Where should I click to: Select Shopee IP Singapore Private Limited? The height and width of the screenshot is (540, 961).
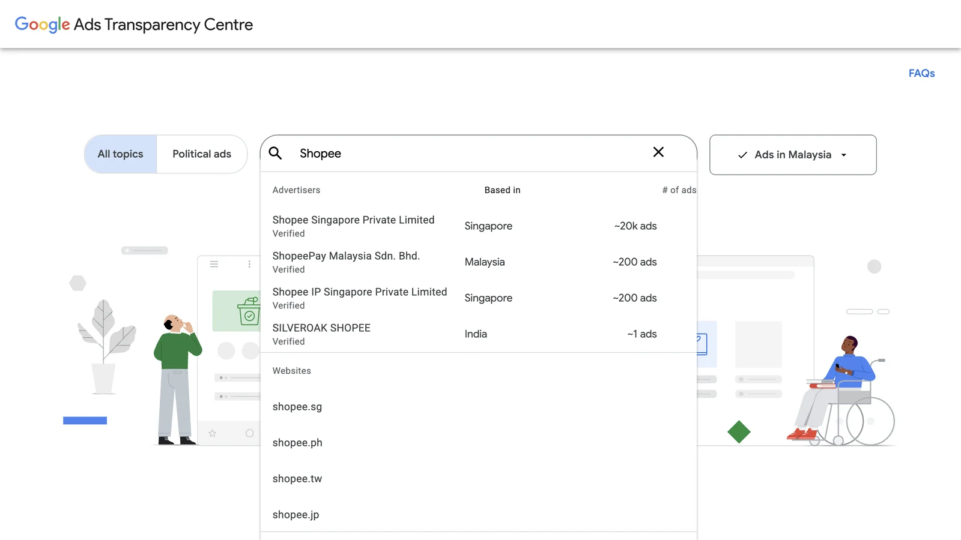pos(478,298)
